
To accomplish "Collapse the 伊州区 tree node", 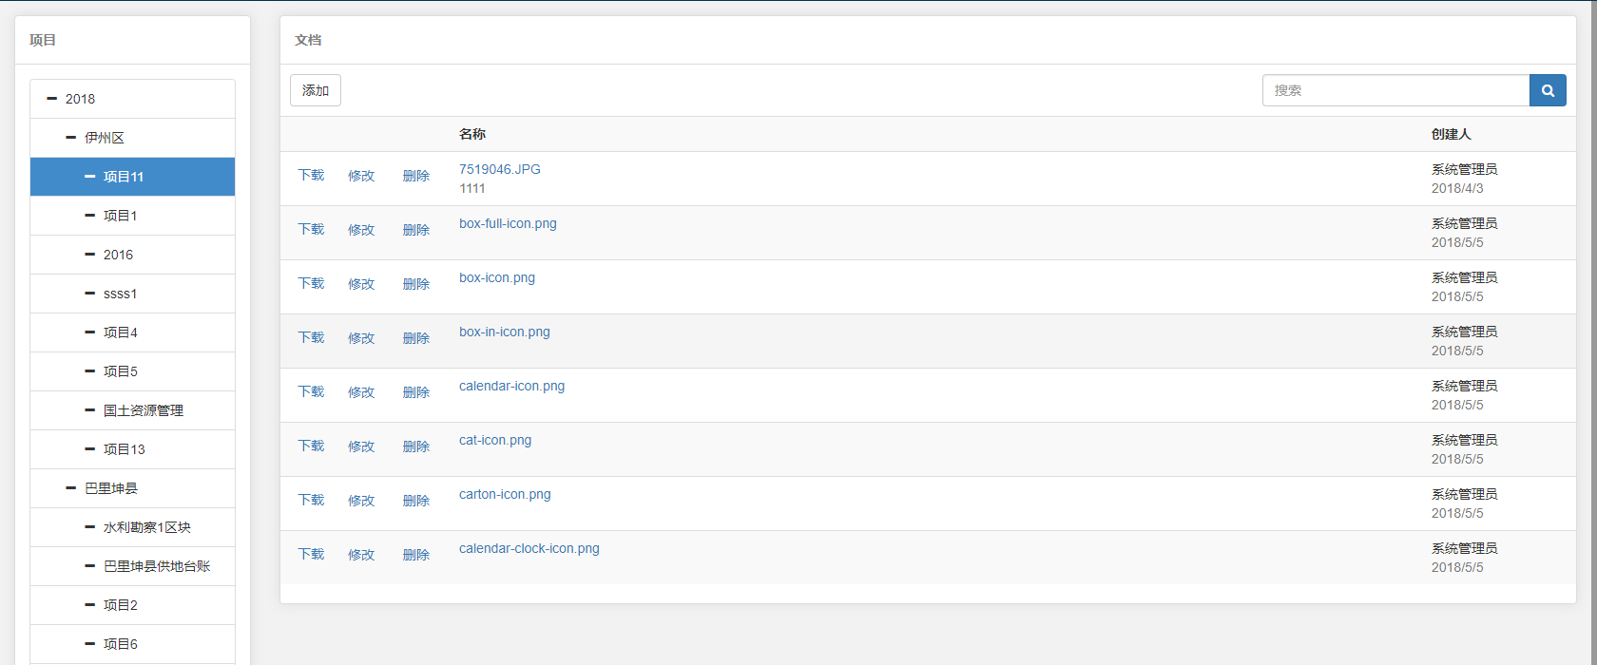I will 71,138.
